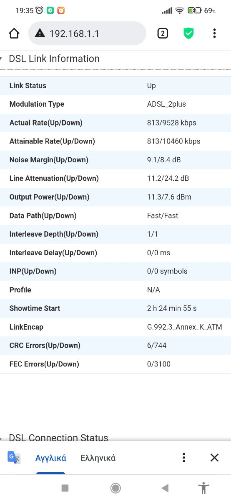Viewport: 231px width, 502px height.
Task: Select the Αγγλικά translation tab
Action: tap(50, 458)
